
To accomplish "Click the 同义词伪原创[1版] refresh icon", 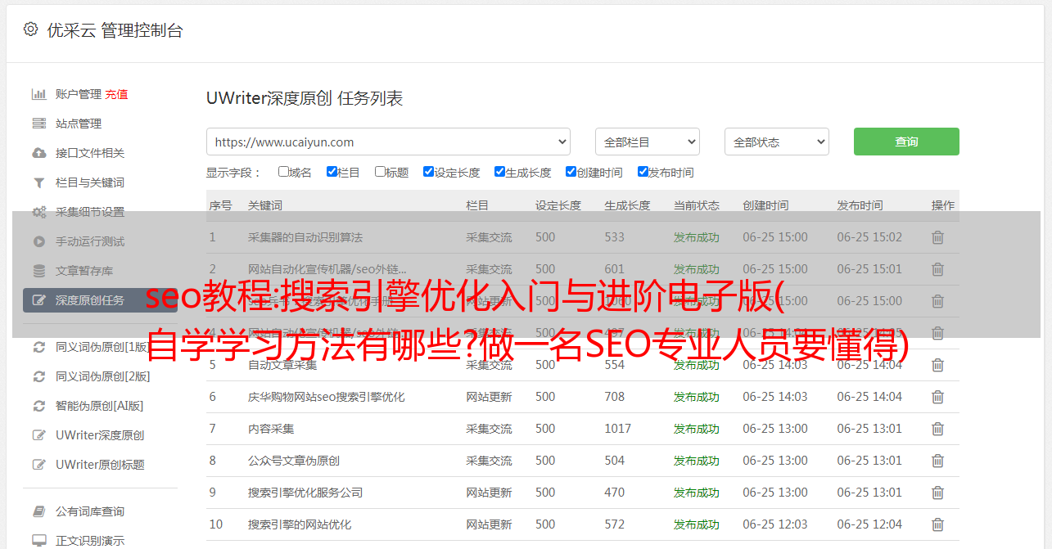I will (x=38, y=347).
